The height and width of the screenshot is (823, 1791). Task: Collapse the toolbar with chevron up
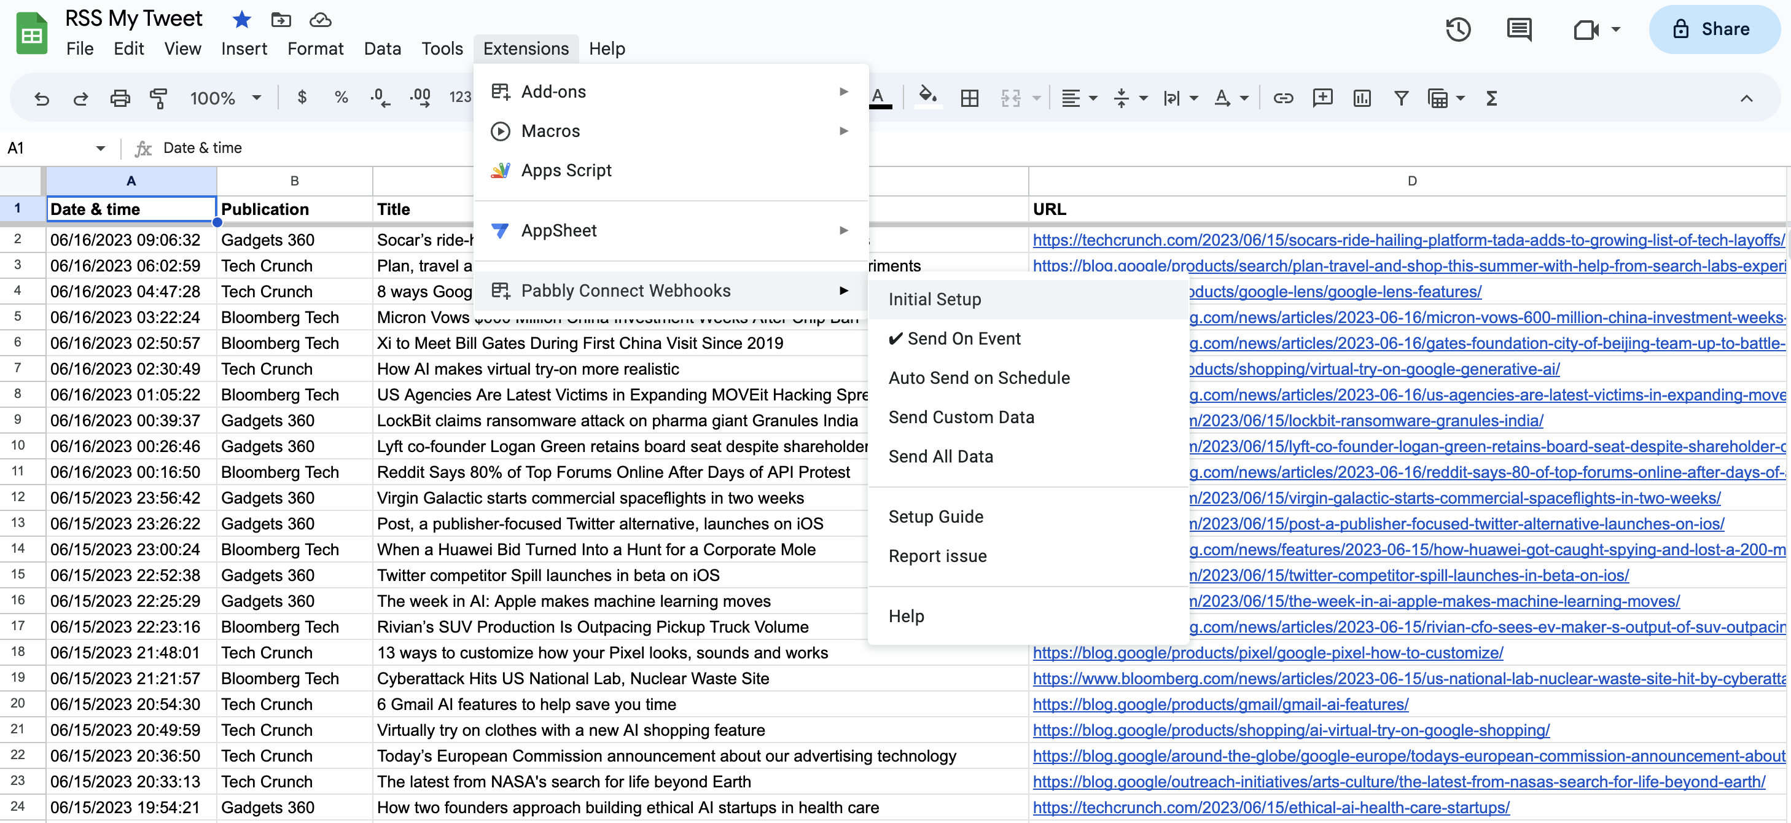coord(1746,98)
